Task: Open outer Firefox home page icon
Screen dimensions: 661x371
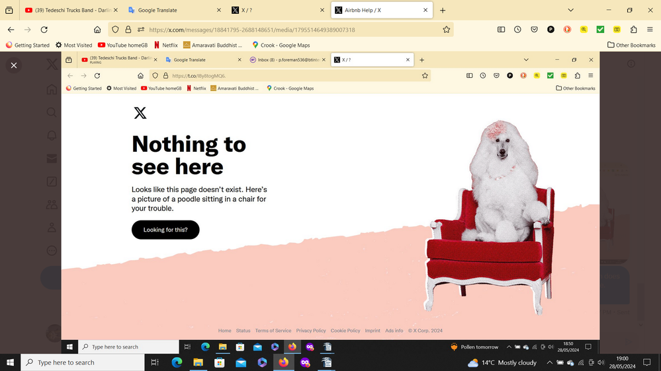Action: point(97,30)
